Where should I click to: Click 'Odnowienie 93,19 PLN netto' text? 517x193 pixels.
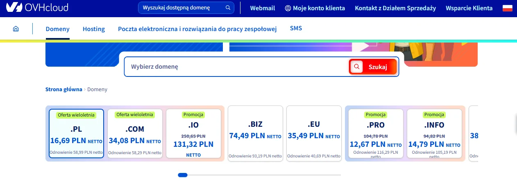(255, 156)
